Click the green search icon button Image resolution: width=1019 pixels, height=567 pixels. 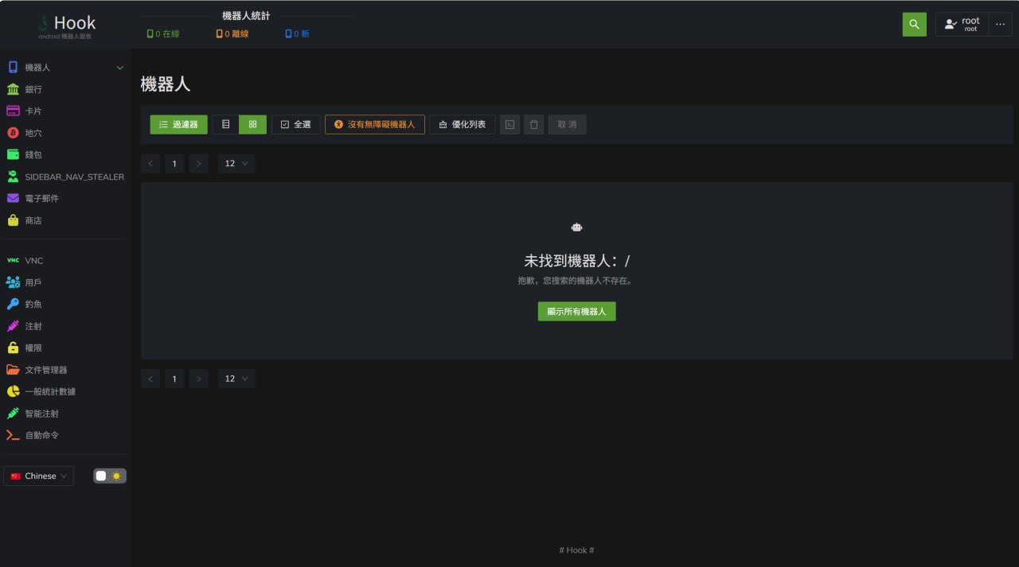click(x=914, y=25)
